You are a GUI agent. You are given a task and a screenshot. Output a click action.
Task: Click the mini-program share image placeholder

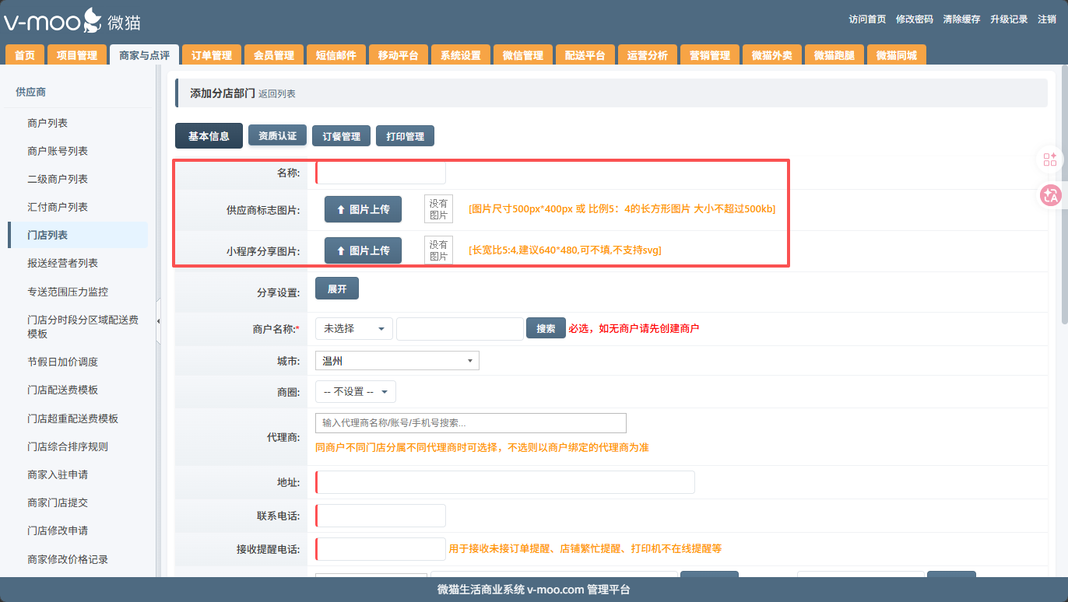pos(438,250)
